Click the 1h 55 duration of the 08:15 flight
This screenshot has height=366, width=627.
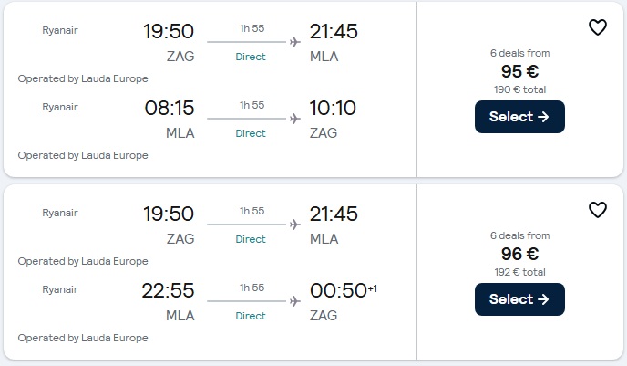tap(252, 105)
